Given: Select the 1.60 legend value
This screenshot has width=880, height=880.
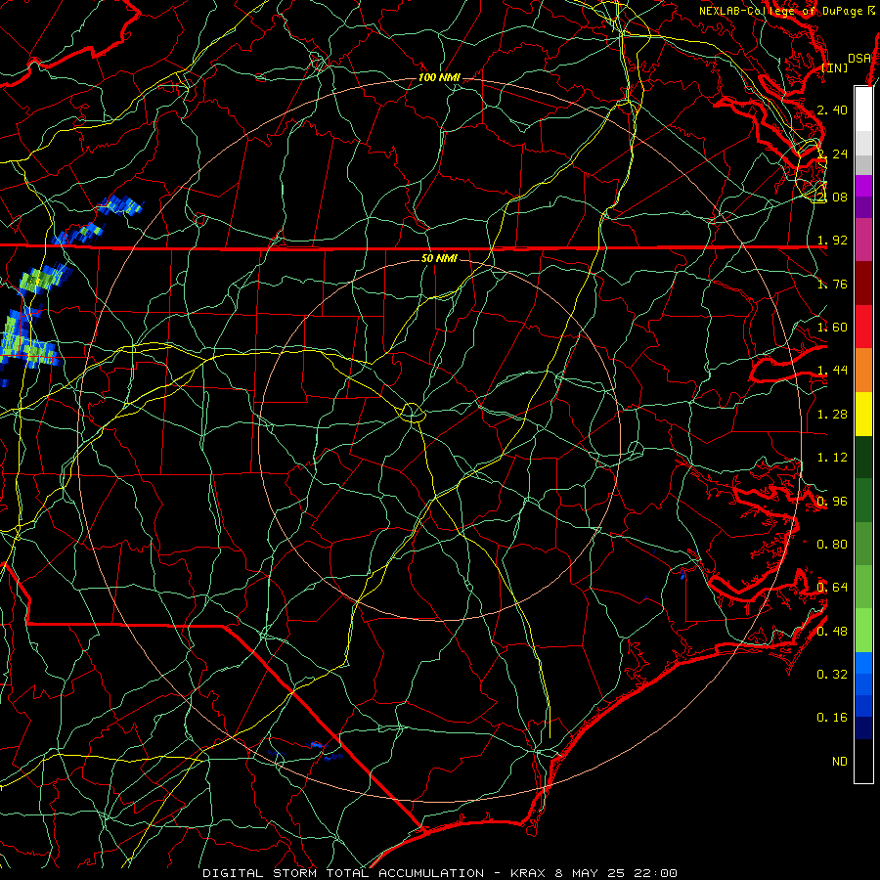Looking at the screenshot, I should pyautogui.click(x=832, y=328).
